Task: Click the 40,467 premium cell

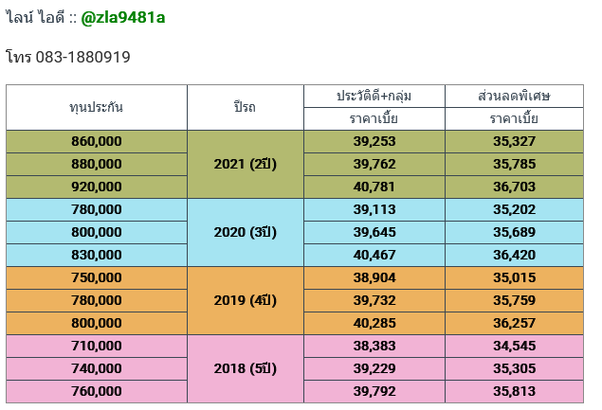Action: click(374, 255)
